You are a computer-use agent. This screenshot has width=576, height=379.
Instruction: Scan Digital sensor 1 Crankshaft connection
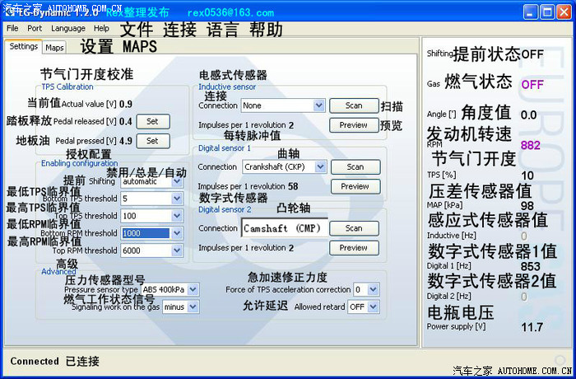354,166
